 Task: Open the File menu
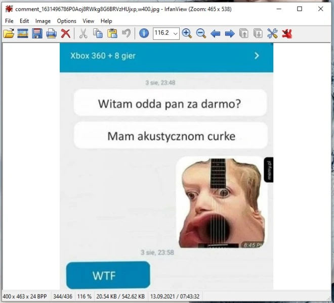(9, 21)
